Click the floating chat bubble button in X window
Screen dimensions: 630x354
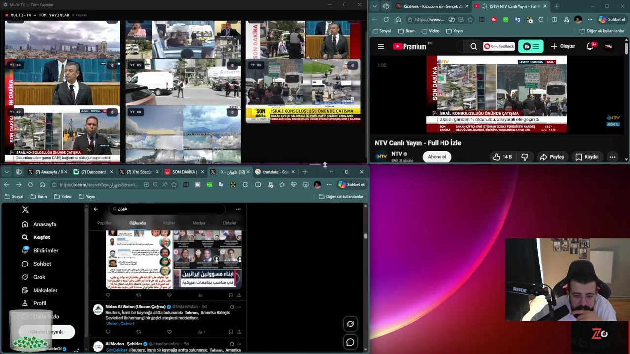pos(350,342)
